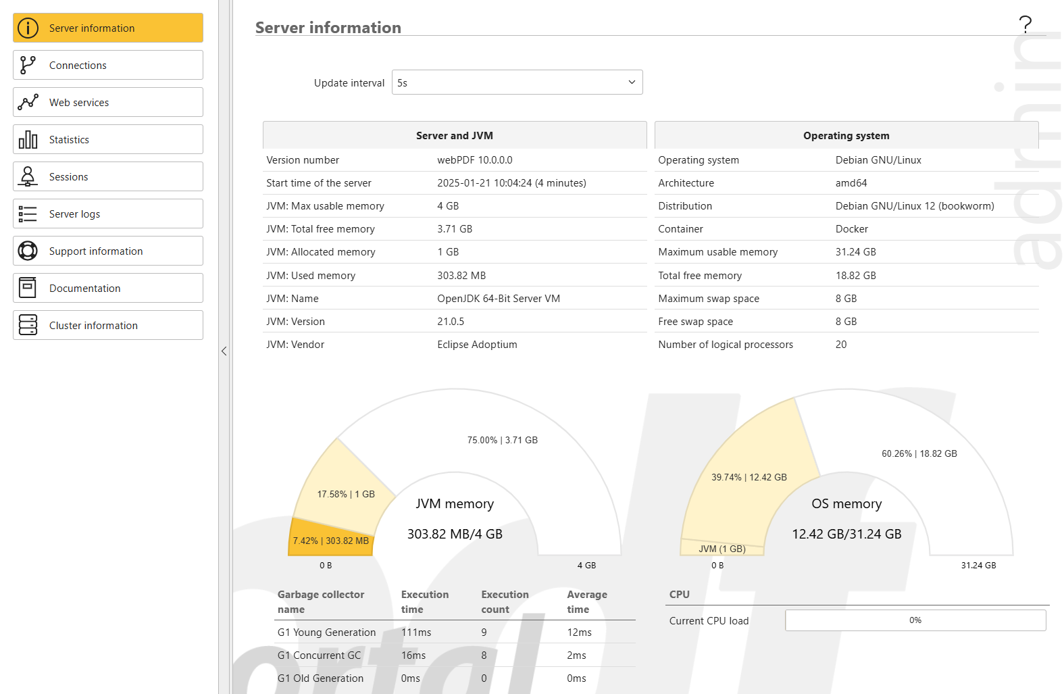Click the Connections branch icon
The height and width of the screenshot is (694, 1064).
pyautogui.click(x=28, y=65)
